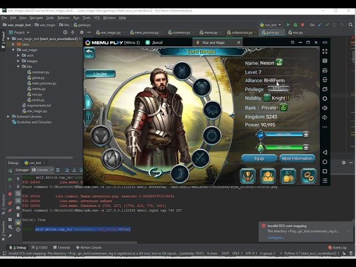Viewport: 356px width, 267px height.
Task: Click the PyCharm search everywhere magnifier
Action: pos(350,24)
